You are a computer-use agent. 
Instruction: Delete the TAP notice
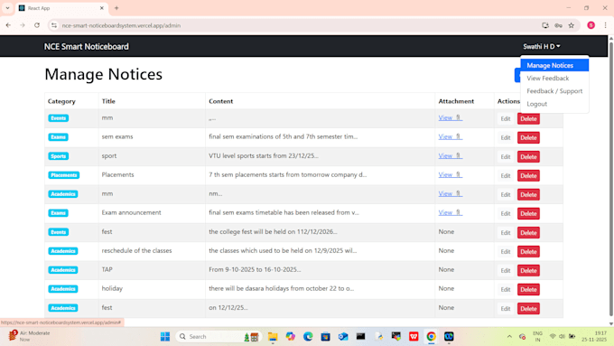(x=528, y=270)
